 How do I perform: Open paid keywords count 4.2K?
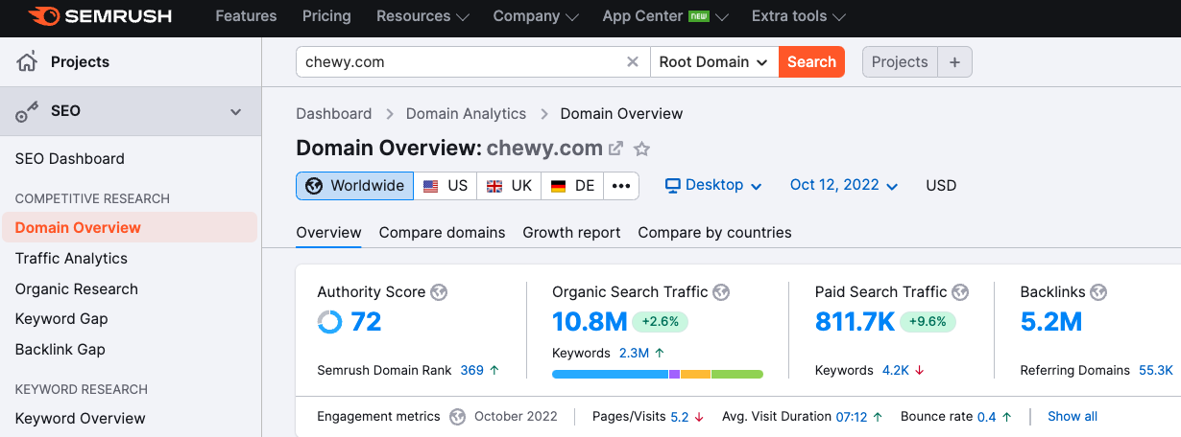[x=895, y=370]
